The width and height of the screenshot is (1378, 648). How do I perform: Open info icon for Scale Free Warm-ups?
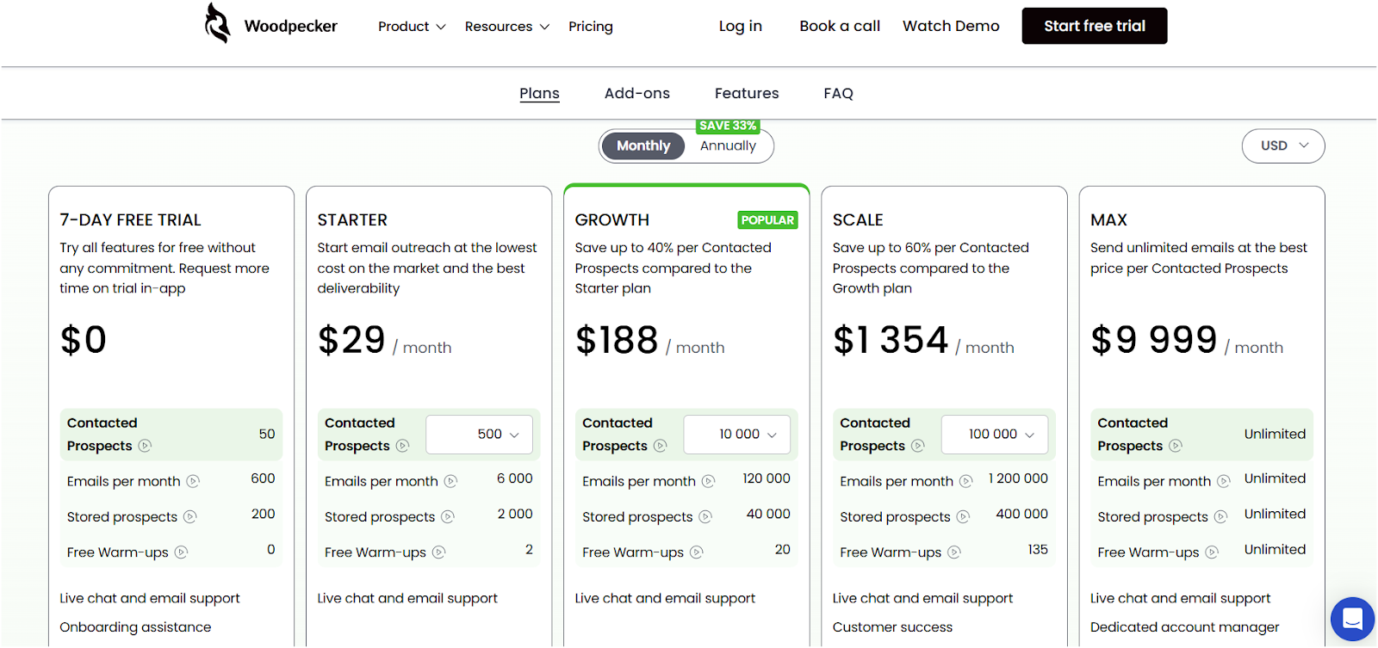tap(953, 552)
